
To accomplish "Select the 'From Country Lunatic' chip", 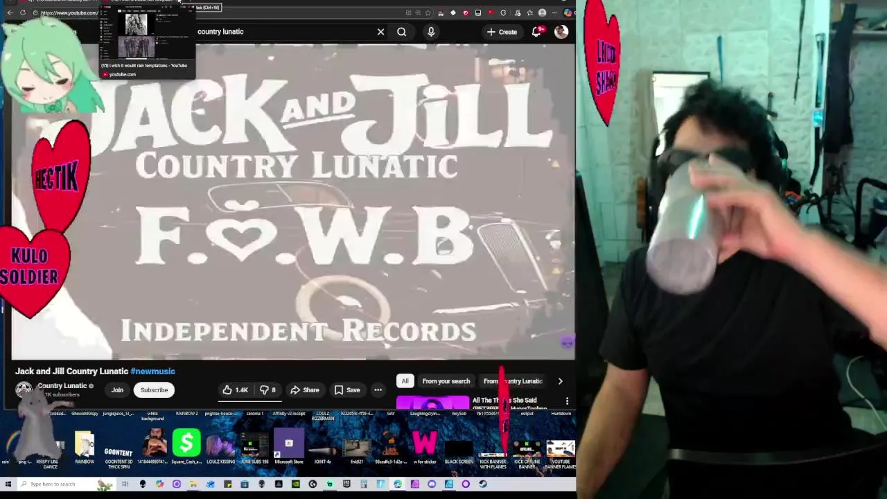I will click(x=513, y=381).
